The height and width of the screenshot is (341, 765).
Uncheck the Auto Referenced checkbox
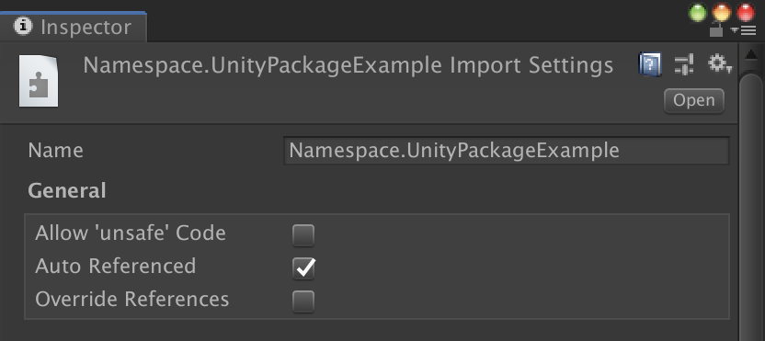303,268
